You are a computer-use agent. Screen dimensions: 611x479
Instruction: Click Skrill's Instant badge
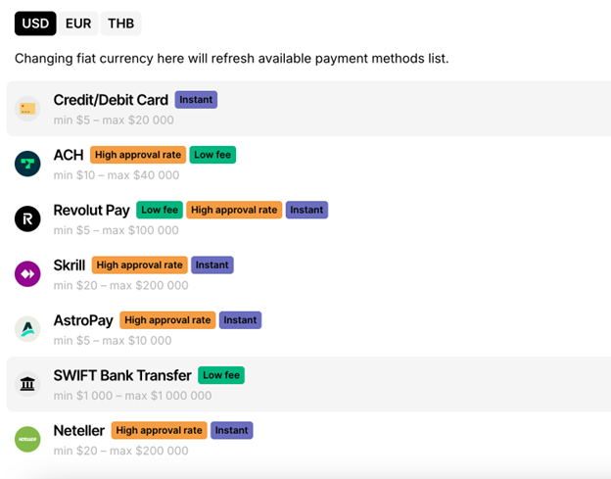(211, 264)
